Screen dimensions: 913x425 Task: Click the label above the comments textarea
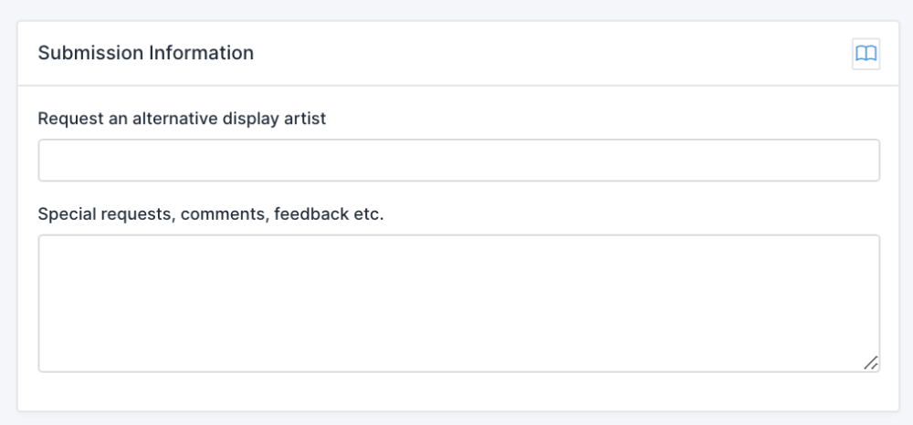click(x=212, y=214)
